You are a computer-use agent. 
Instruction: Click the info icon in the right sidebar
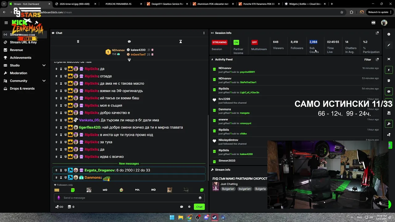point(389,34)
